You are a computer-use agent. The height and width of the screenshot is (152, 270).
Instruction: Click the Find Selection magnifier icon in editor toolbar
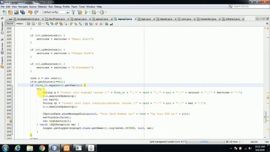pyautogui.click(x=47, y=24)
